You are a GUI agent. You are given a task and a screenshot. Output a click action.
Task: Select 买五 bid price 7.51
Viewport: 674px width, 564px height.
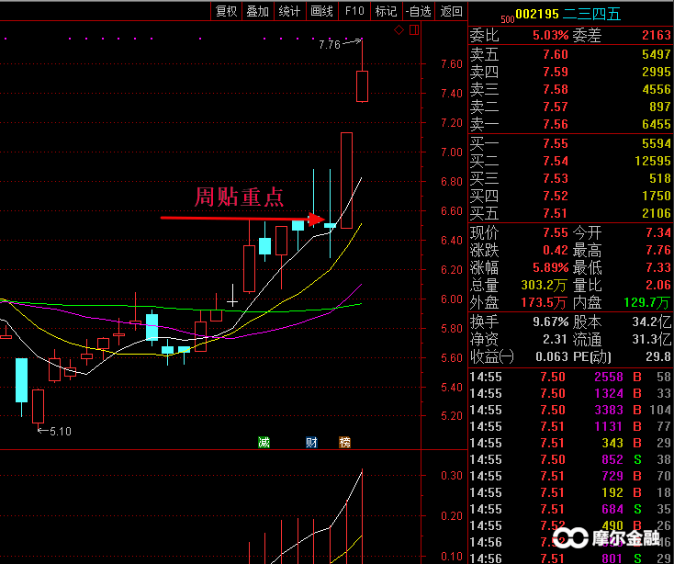[556, 213]
